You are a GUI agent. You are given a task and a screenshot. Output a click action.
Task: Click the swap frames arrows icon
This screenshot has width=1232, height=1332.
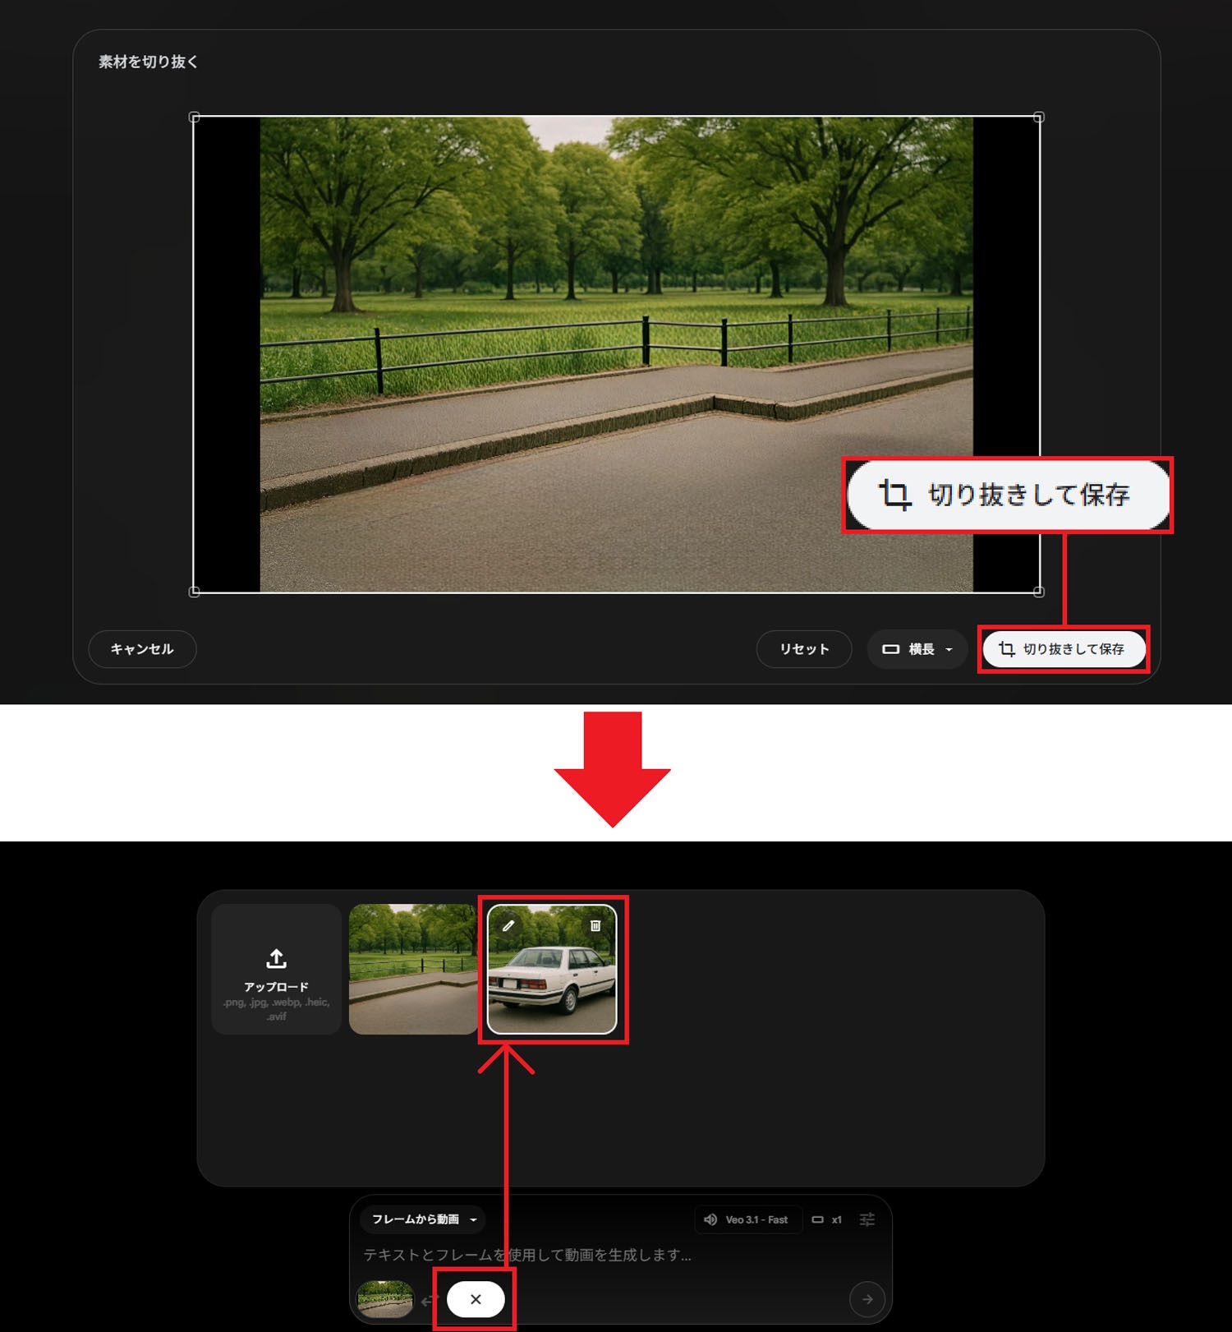point(430,1300)
